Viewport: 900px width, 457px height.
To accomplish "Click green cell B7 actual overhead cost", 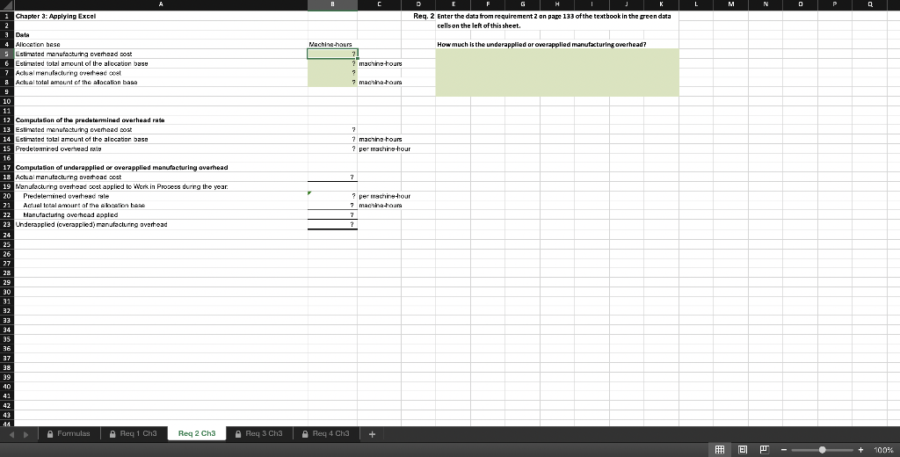I will point(332,73).
